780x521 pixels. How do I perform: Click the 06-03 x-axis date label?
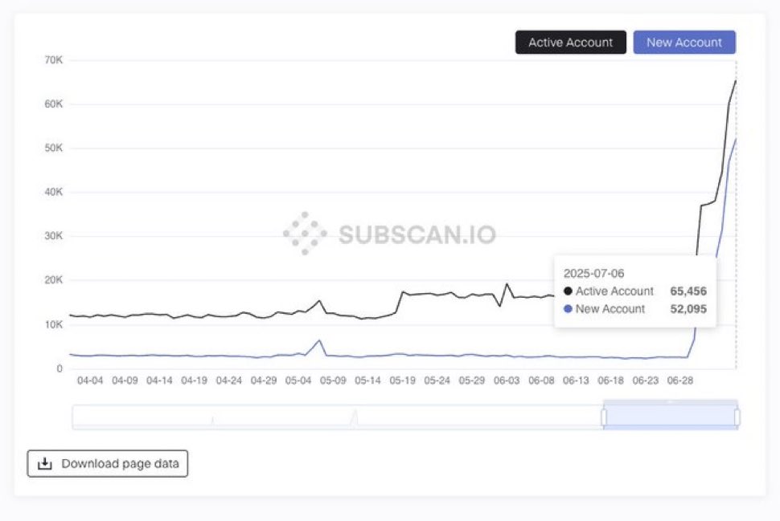point(507,381)
